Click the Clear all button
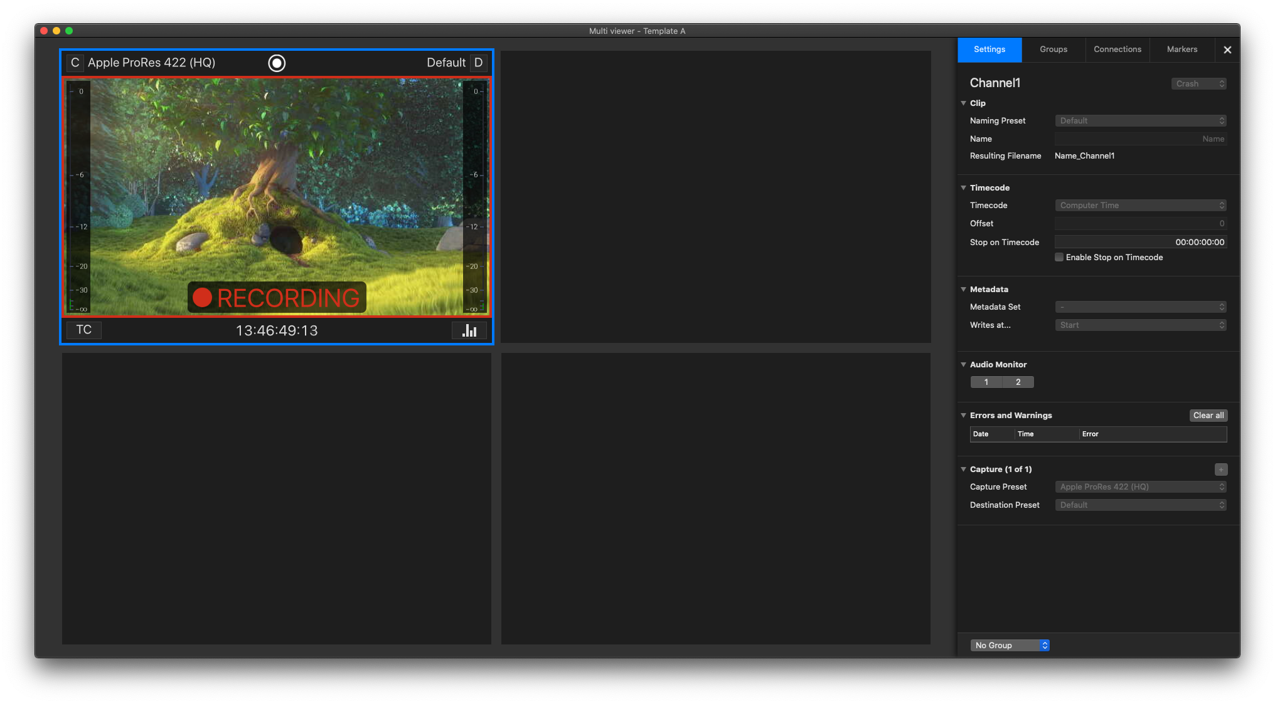The height and width of the screenshot is (704, 1275). tap(1208, 415)
